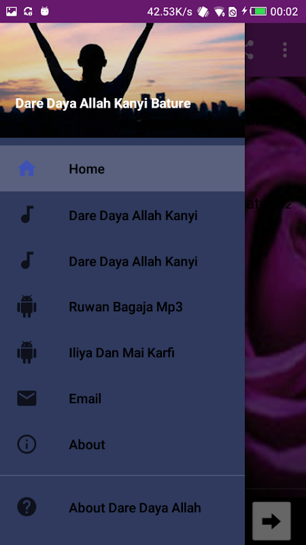Tap the share icon in toolbar
Image resolution: width=306 pixels, height=545 pixels.
coord(249,50)
